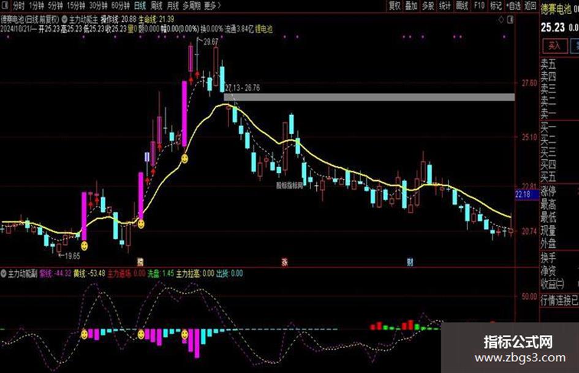579x373 pixels.
Task: Enable the 画线 drawing tools
Action: click(x=462, y=6)
